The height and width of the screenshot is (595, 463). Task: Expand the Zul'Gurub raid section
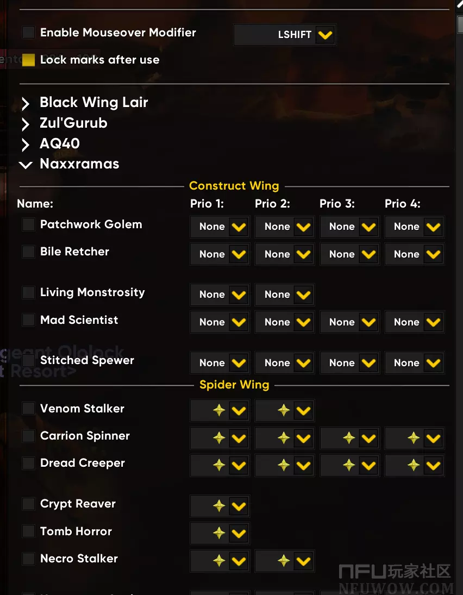[26, 124]
